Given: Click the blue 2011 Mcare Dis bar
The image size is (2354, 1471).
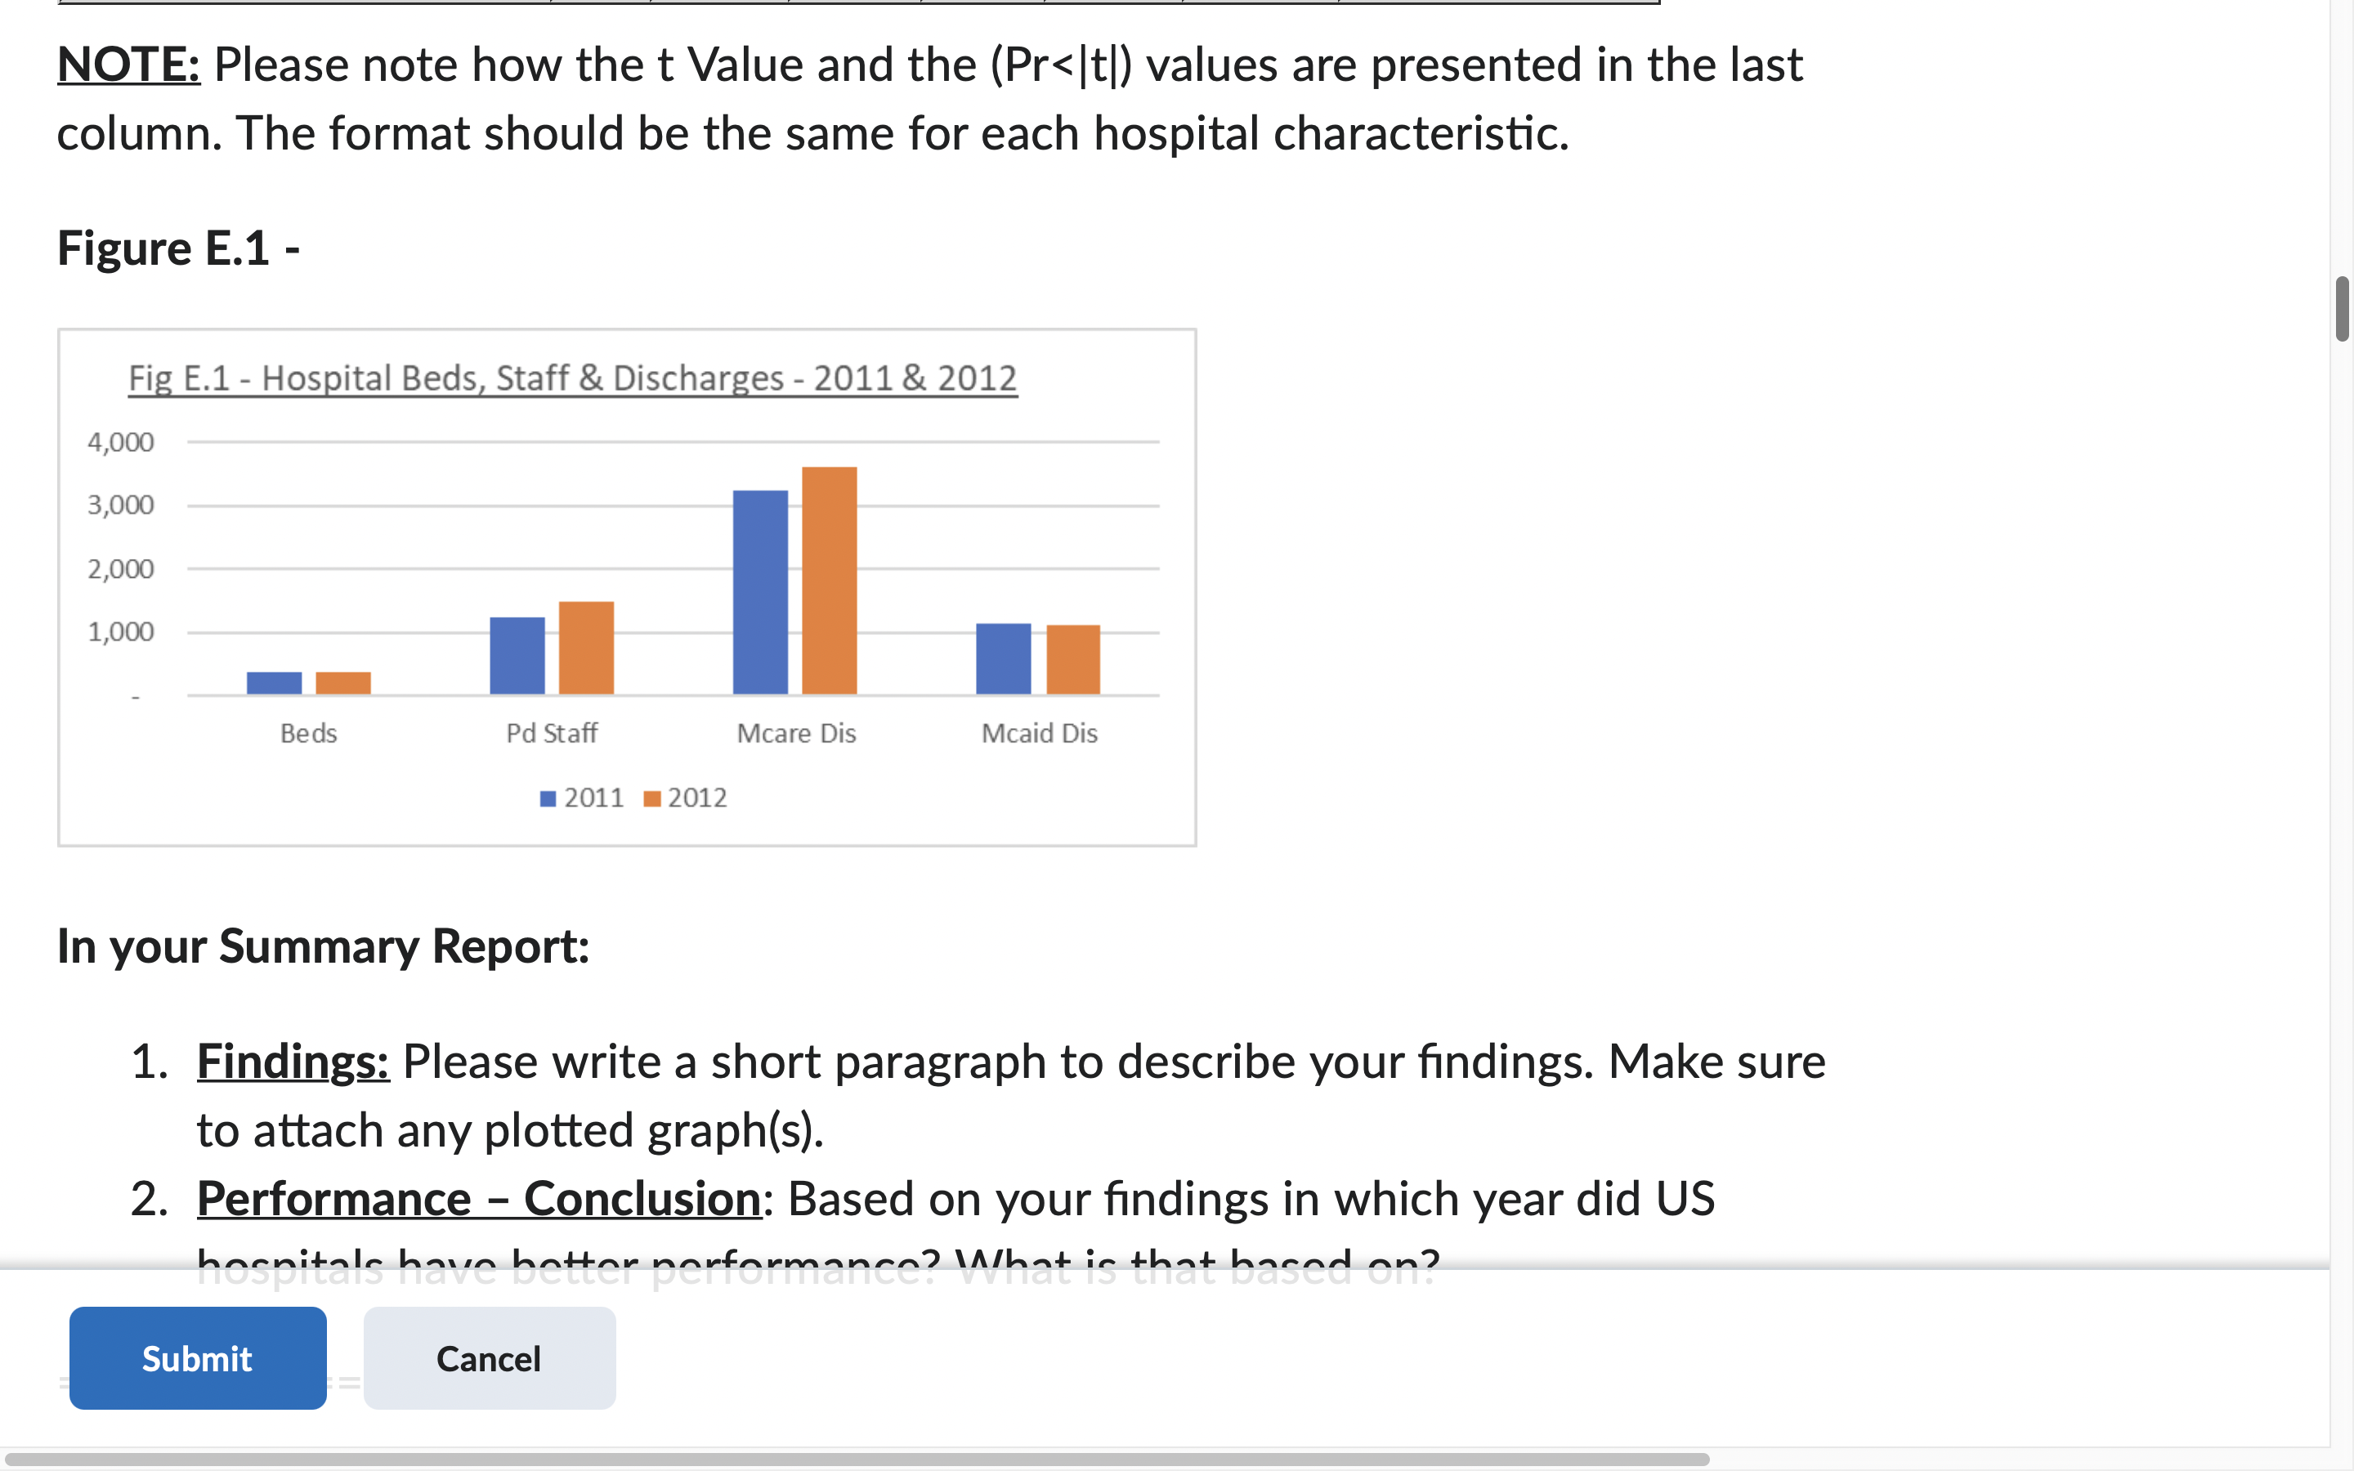Looking at the screenshot, I should [x=759, y=592].
